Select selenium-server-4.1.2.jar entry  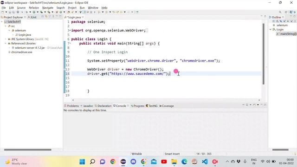point(30,48)
